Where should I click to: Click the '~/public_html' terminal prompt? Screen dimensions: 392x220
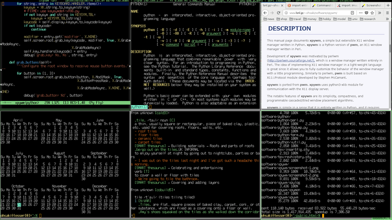[291, 216]
